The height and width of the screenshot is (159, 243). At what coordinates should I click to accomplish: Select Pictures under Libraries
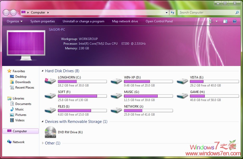(x=21, y=115)
